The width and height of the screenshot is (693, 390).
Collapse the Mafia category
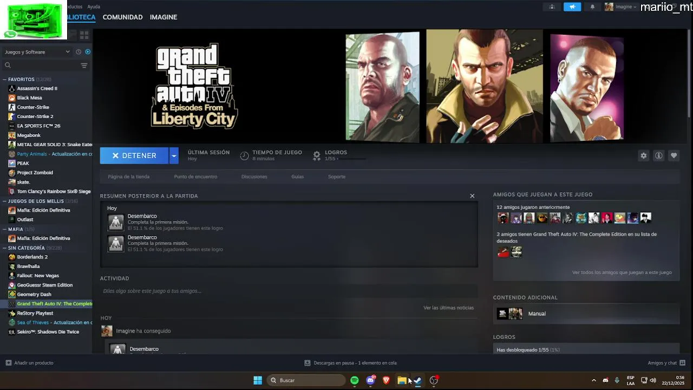(x=5, y=229)
